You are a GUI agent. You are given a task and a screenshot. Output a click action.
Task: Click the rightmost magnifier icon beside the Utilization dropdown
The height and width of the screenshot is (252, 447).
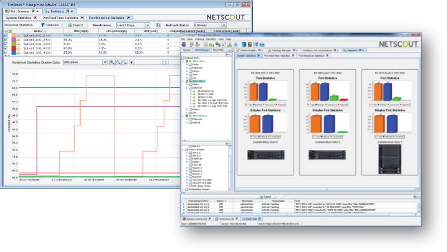[125, 62]
